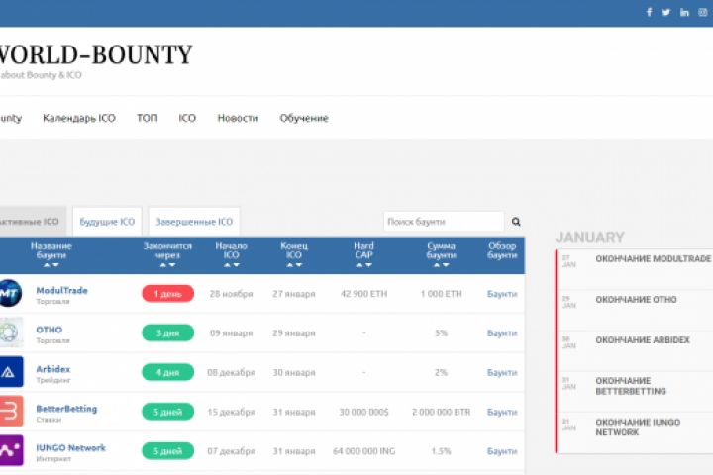Open Баунти review link for OTHO
The image size is (713, 475).
tap(502, 333)
